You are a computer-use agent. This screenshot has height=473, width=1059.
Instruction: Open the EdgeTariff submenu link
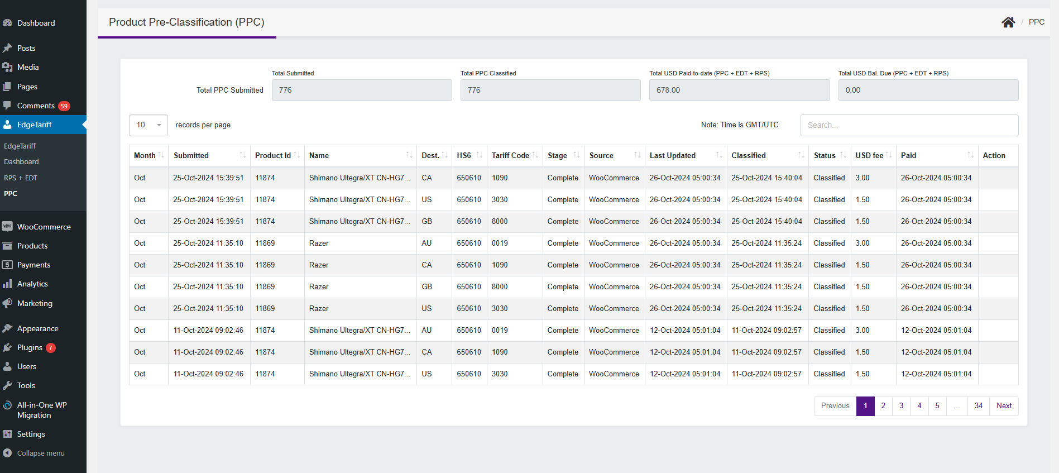coord(20,146)
